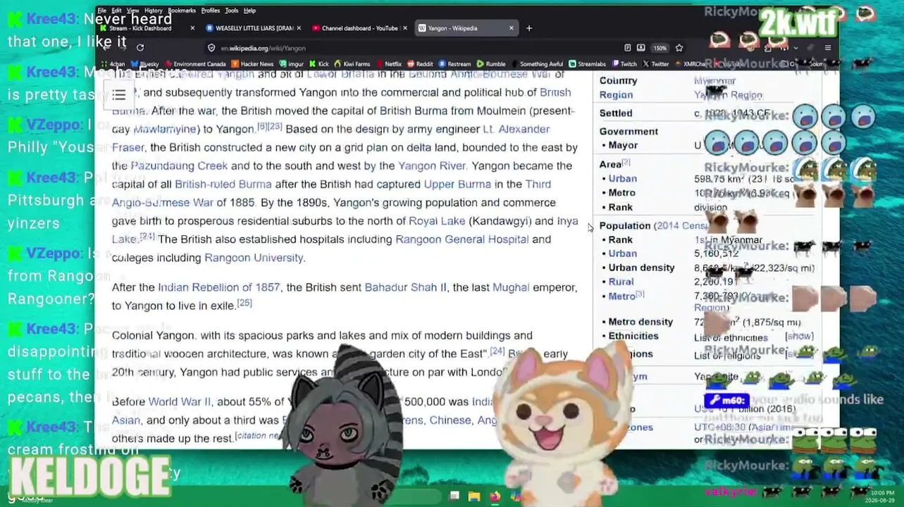Switch to the Stream - Kick Dashboard tab
Viewport: 904px width, 507px height.
coord(148,28)
